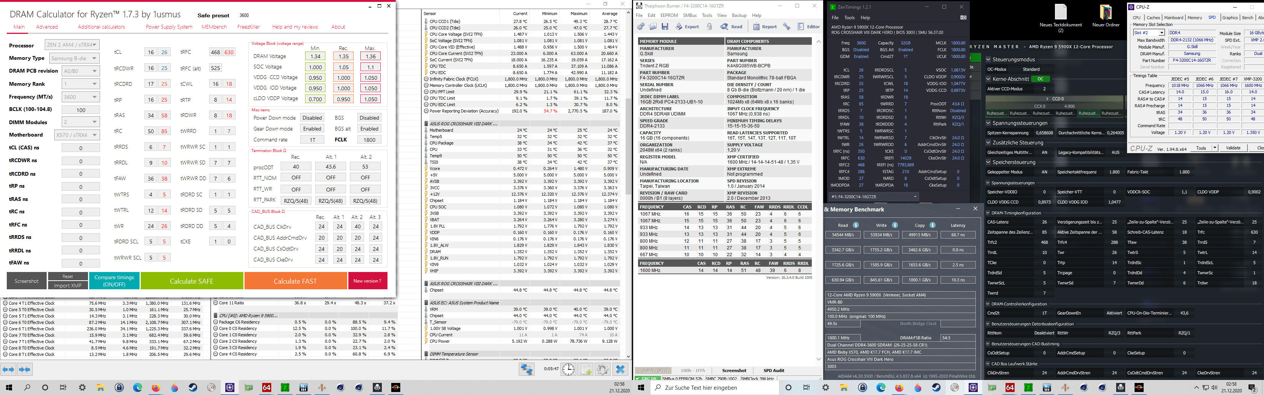Click the Report button in Thaiphoon Burner

pyautogui.click(x=765, y=26)
